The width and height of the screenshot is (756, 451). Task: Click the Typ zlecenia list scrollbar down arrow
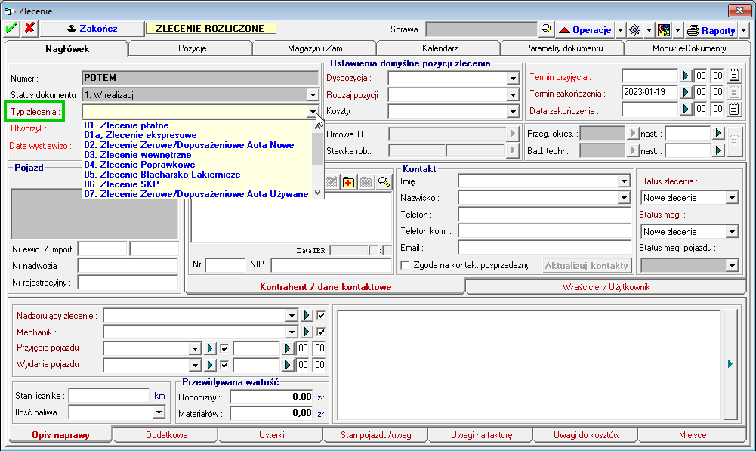(317, 193)
